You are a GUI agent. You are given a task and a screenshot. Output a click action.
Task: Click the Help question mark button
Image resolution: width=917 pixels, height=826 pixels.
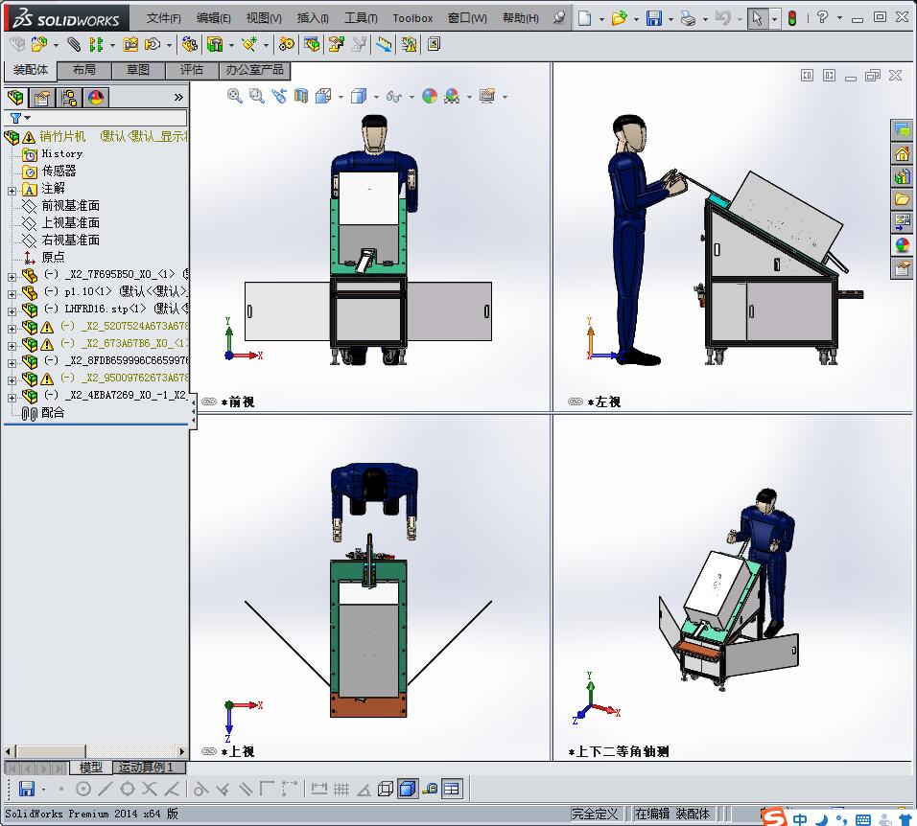(x=822, y=17)
